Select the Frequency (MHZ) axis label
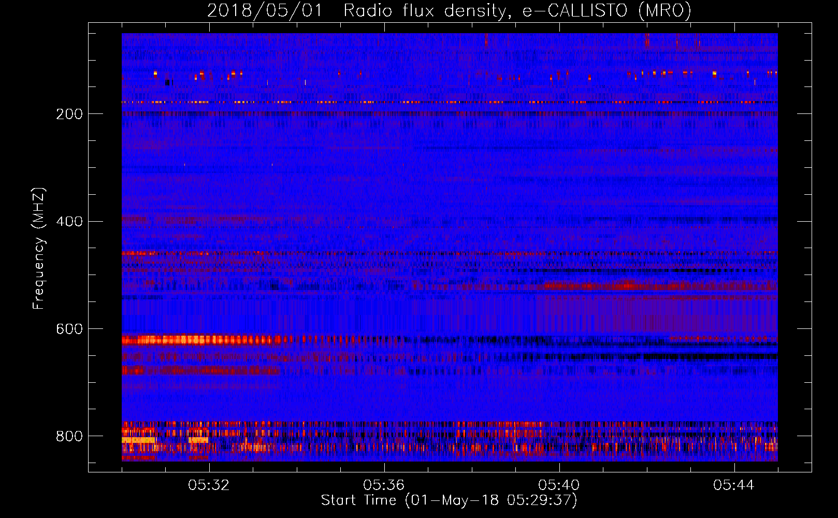 pyautogui.click(x=38, y=248)
